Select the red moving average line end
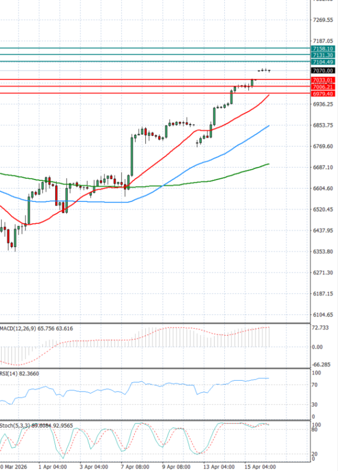 pos(269,95)
